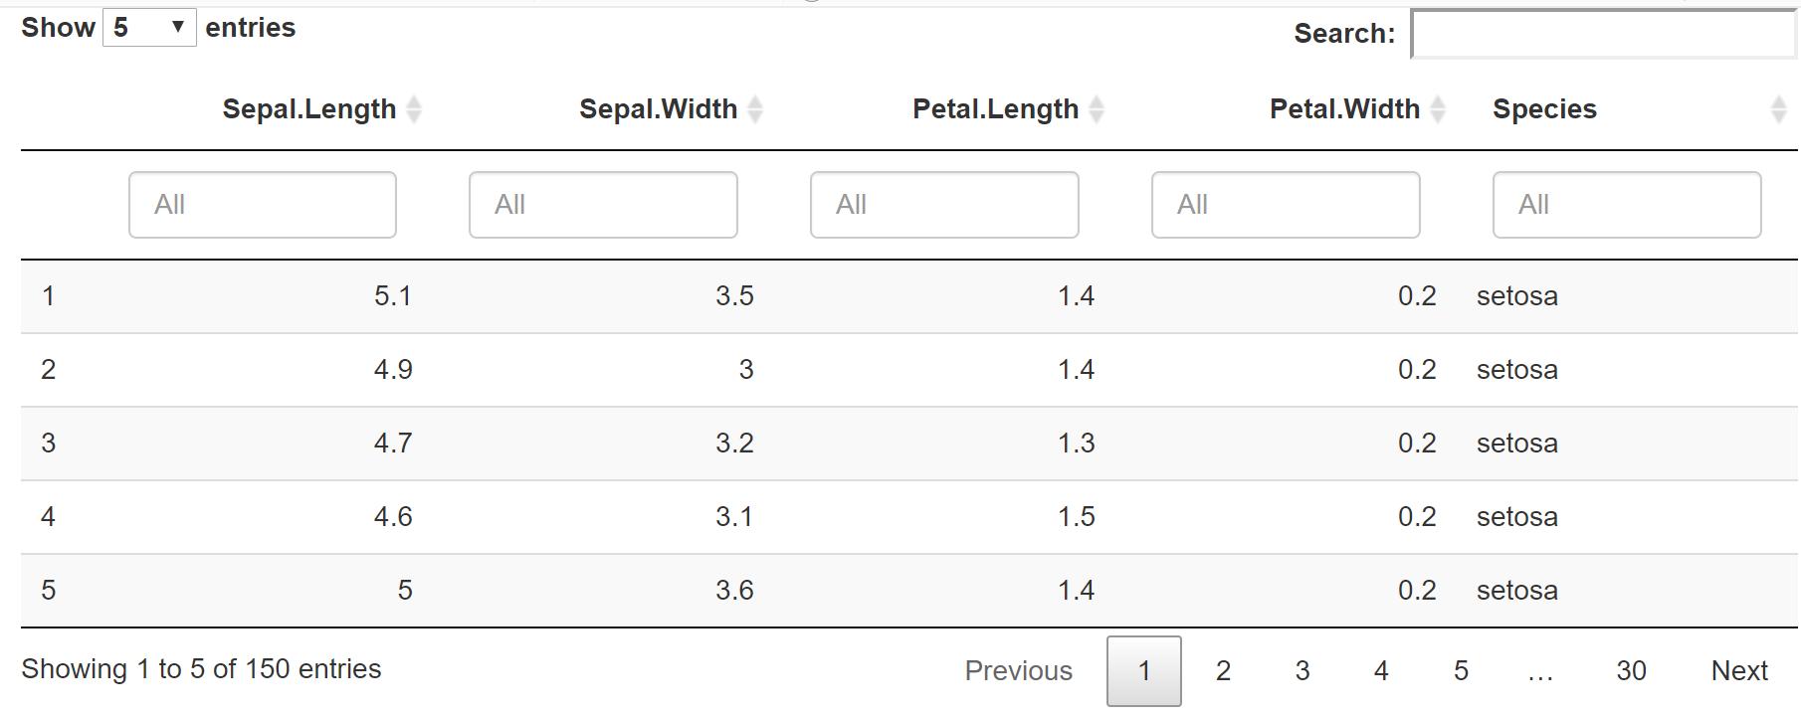This screenshot has width=1801, height=716.
Task: Open page 4 in pagination
Action: [1381, 671]
